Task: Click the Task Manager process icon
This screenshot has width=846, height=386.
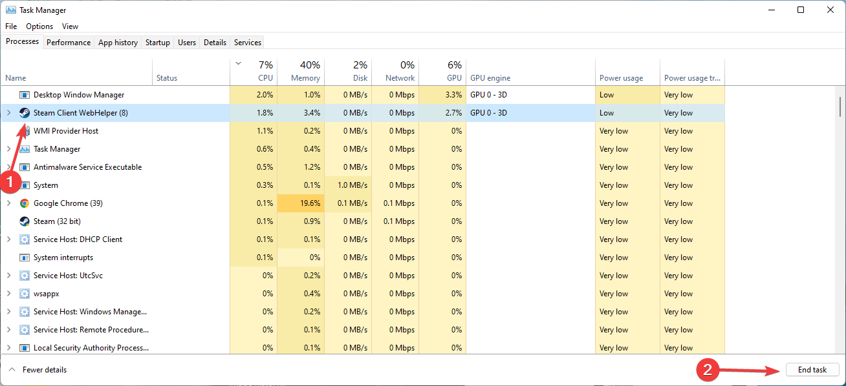Action: [x=25, y=149]
